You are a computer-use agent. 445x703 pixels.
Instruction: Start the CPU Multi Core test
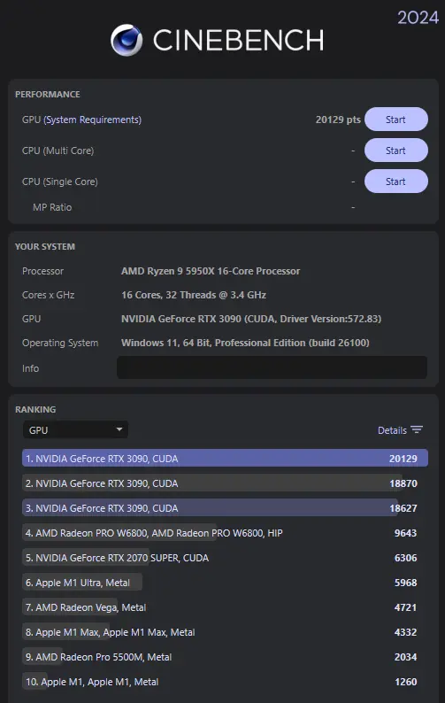(x=396, y=151)
